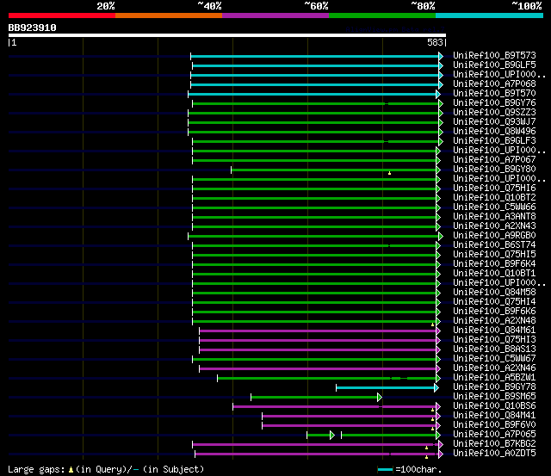Select the UniRef100_Q10BT2 label

click(494, 198)
